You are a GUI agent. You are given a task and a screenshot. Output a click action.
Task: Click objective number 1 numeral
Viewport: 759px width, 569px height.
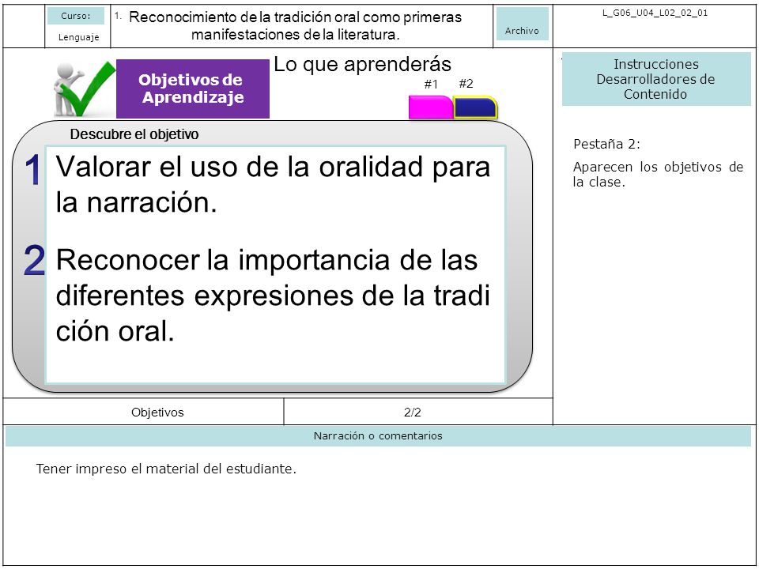tap(32, 171)
